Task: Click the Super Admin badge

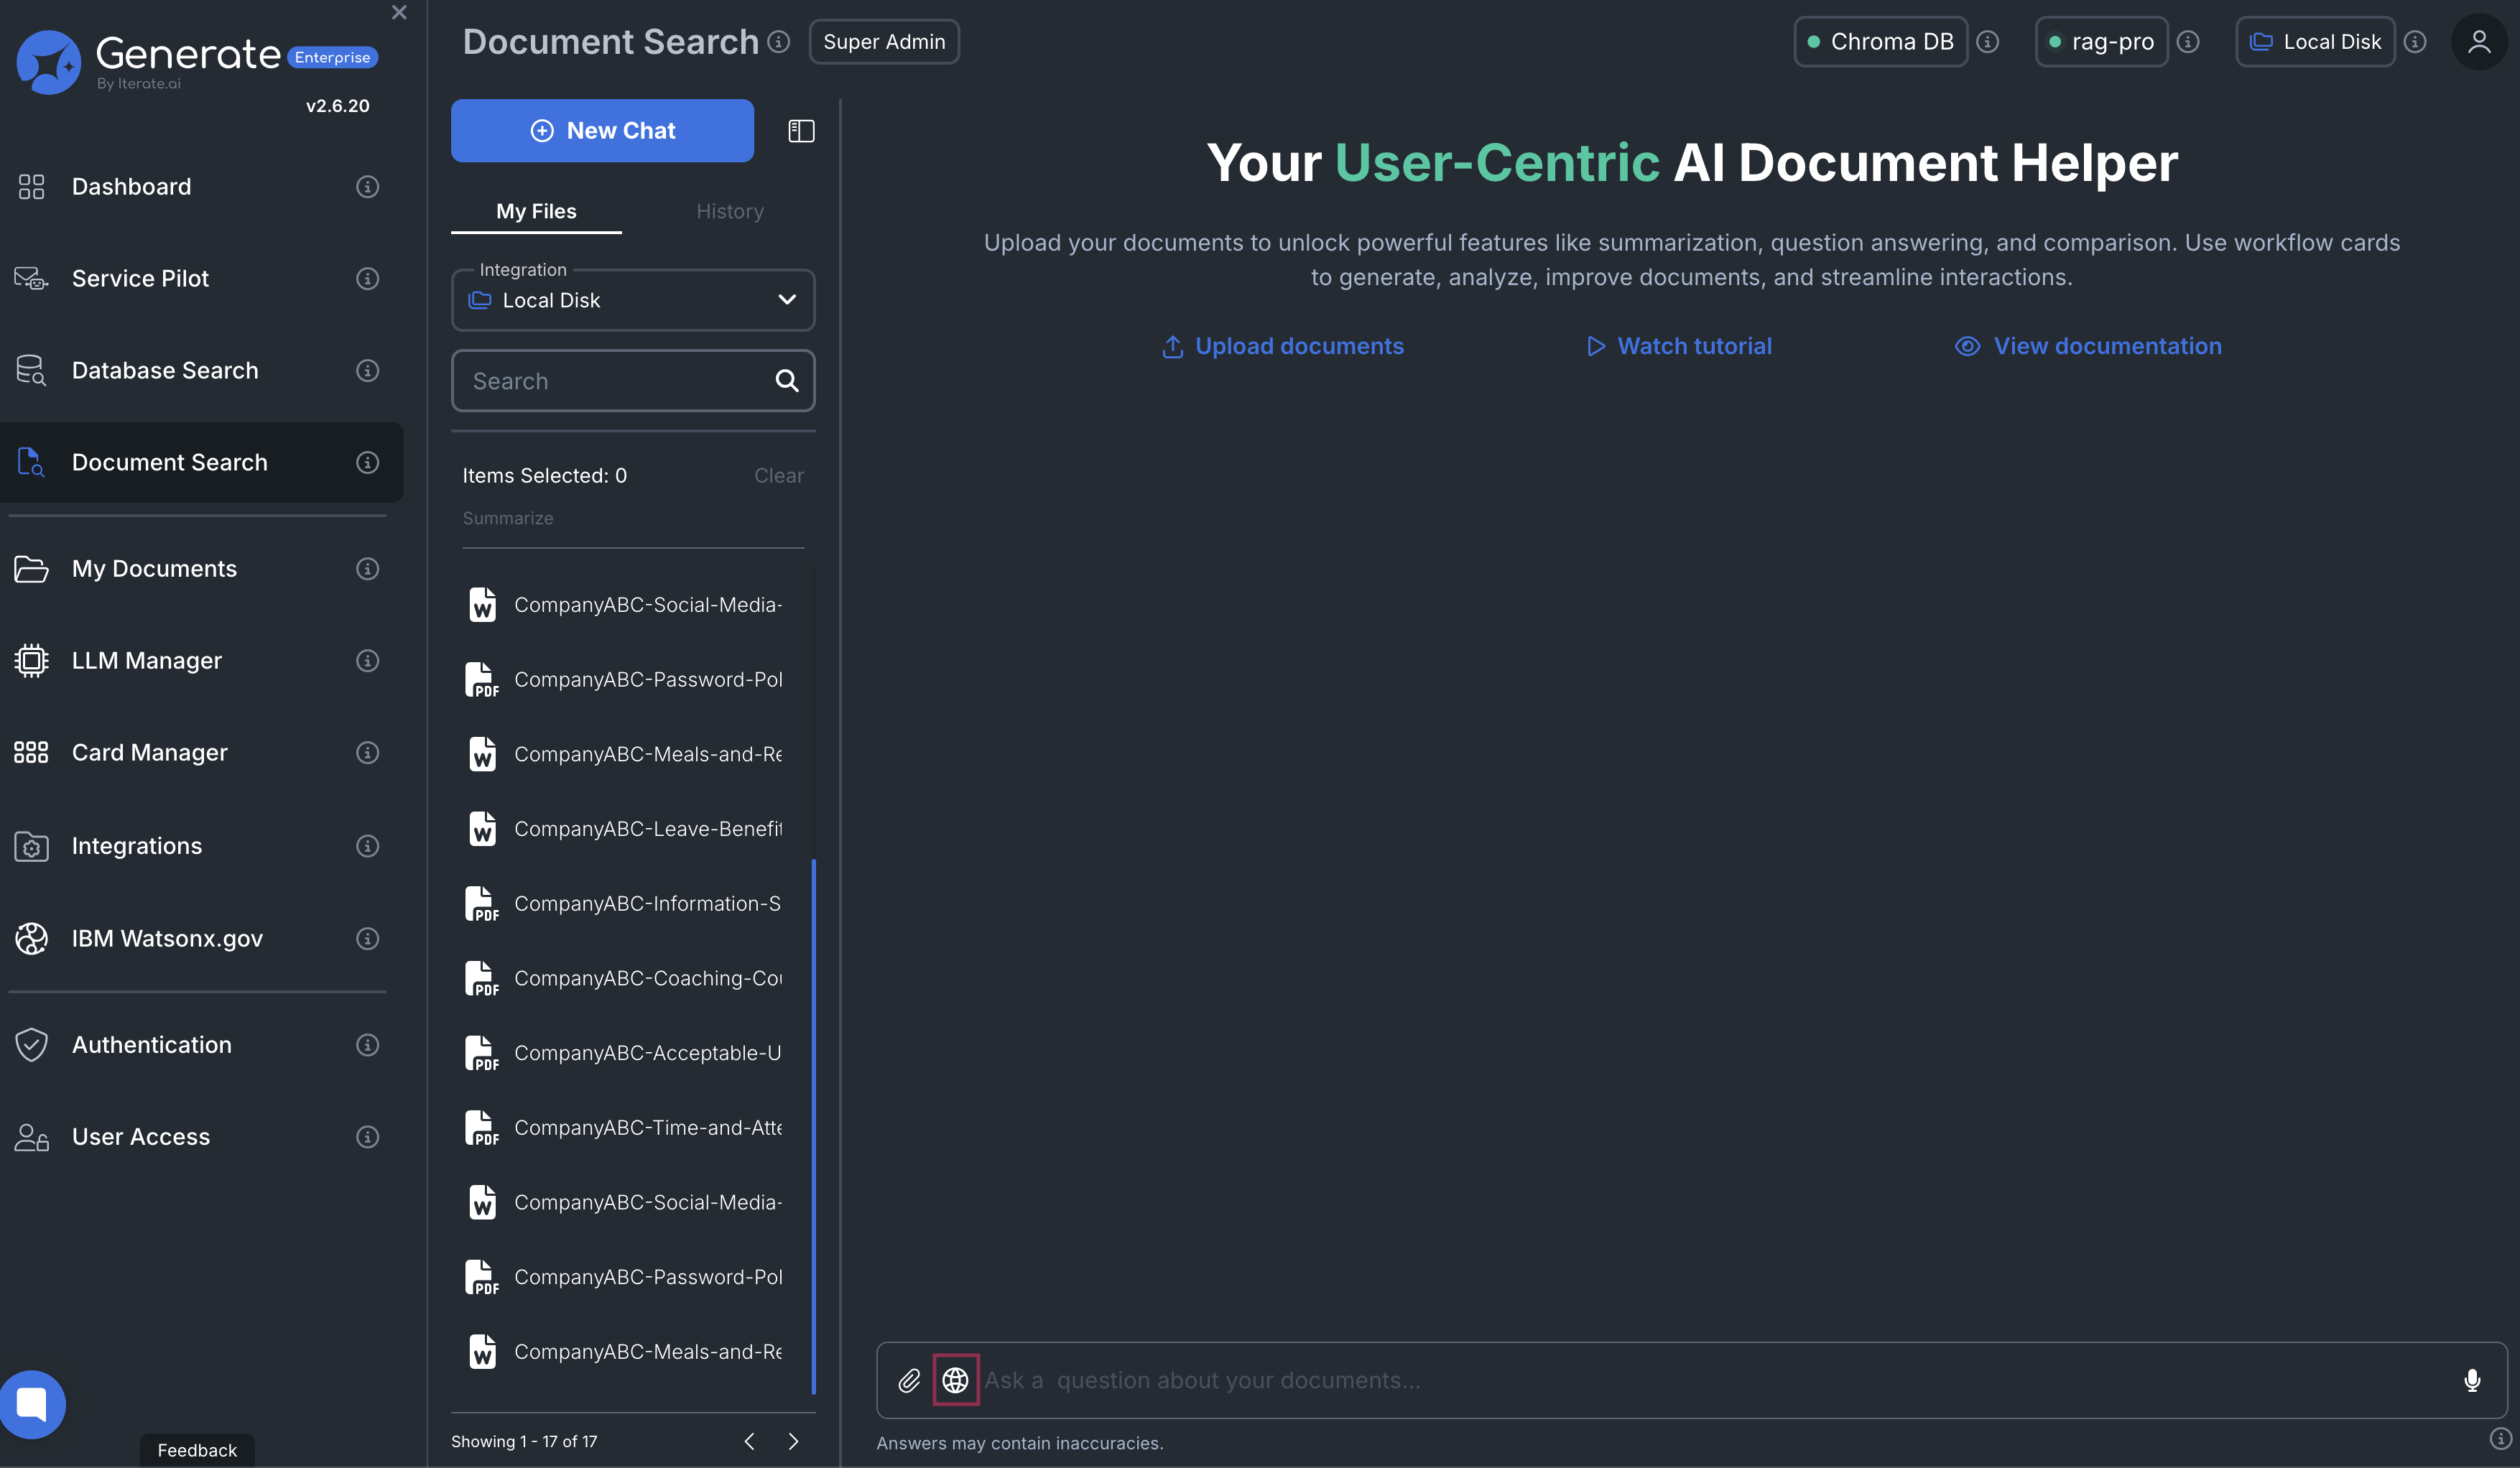Action: click(x=884, y=42)
